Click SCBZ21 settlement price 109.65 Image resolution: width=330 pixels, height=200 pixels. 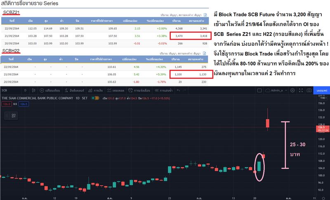[113, 28]
